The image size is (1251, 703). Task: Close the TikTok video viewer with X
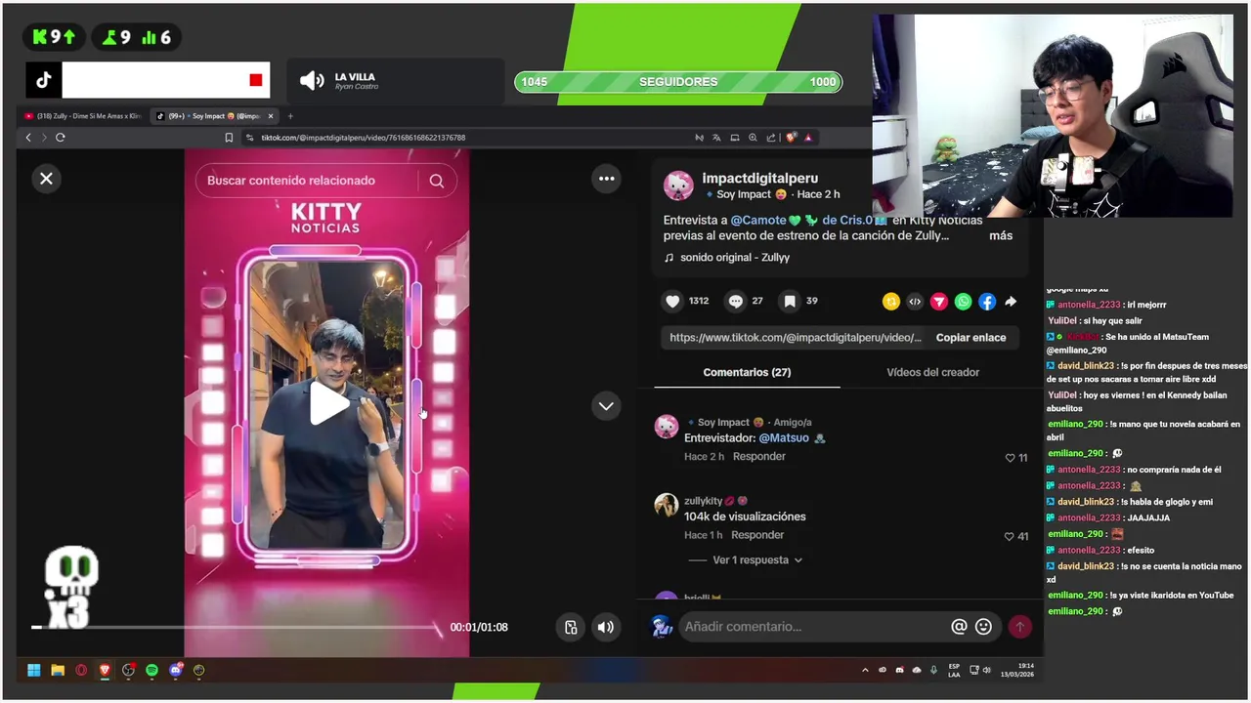coord(46,179)
